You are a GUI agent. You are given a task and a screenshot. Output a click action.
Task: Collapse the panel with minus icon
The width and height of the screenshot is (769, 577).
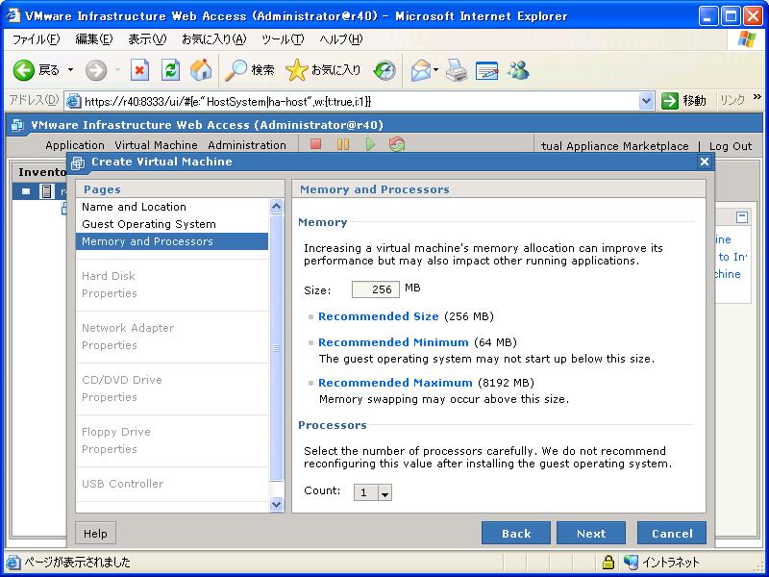click(x=742, y=217)
